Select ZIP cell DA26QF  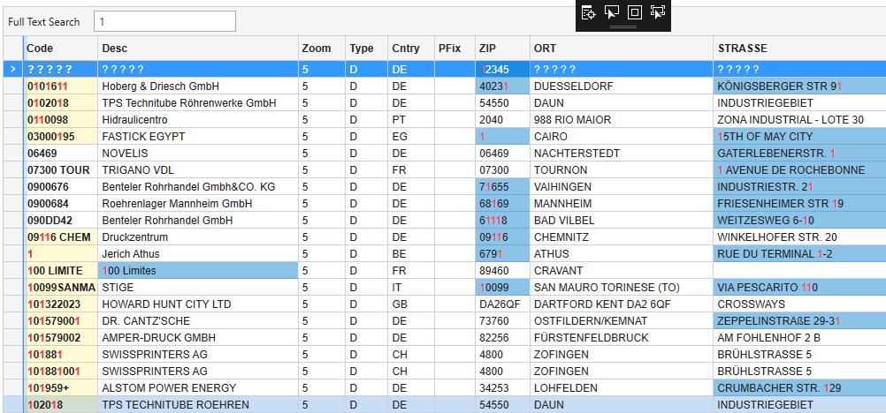pyautogui.click(x=502, y=304)
